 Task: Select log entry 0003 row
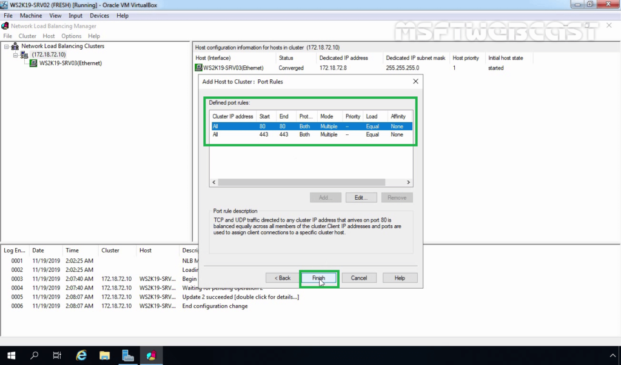[x=100, y=279]
